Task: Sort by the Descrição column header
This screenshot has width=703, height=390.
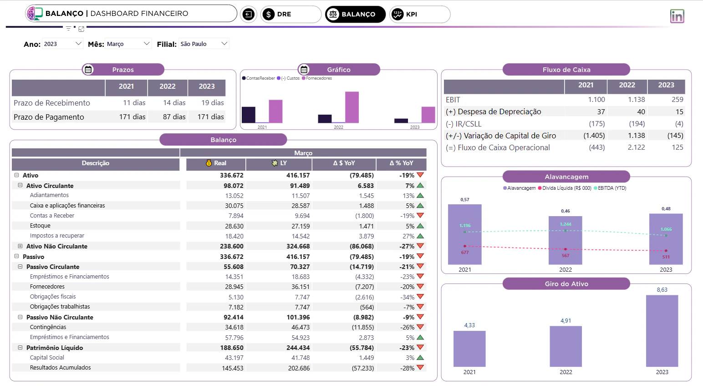Action: 96,164
